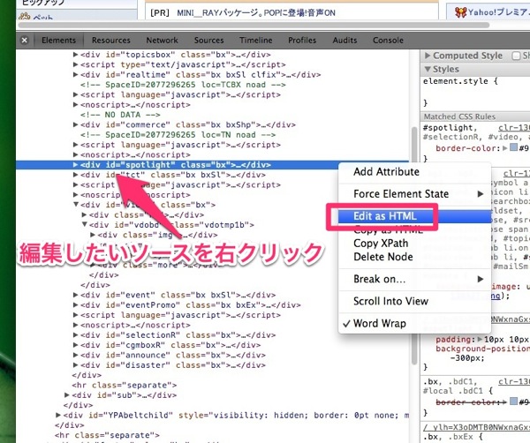Image resolution: width=530 pixels, height=443 pixels.
Task: Toggle Word Wrap in context menu
Action: [x=414, y=324]
